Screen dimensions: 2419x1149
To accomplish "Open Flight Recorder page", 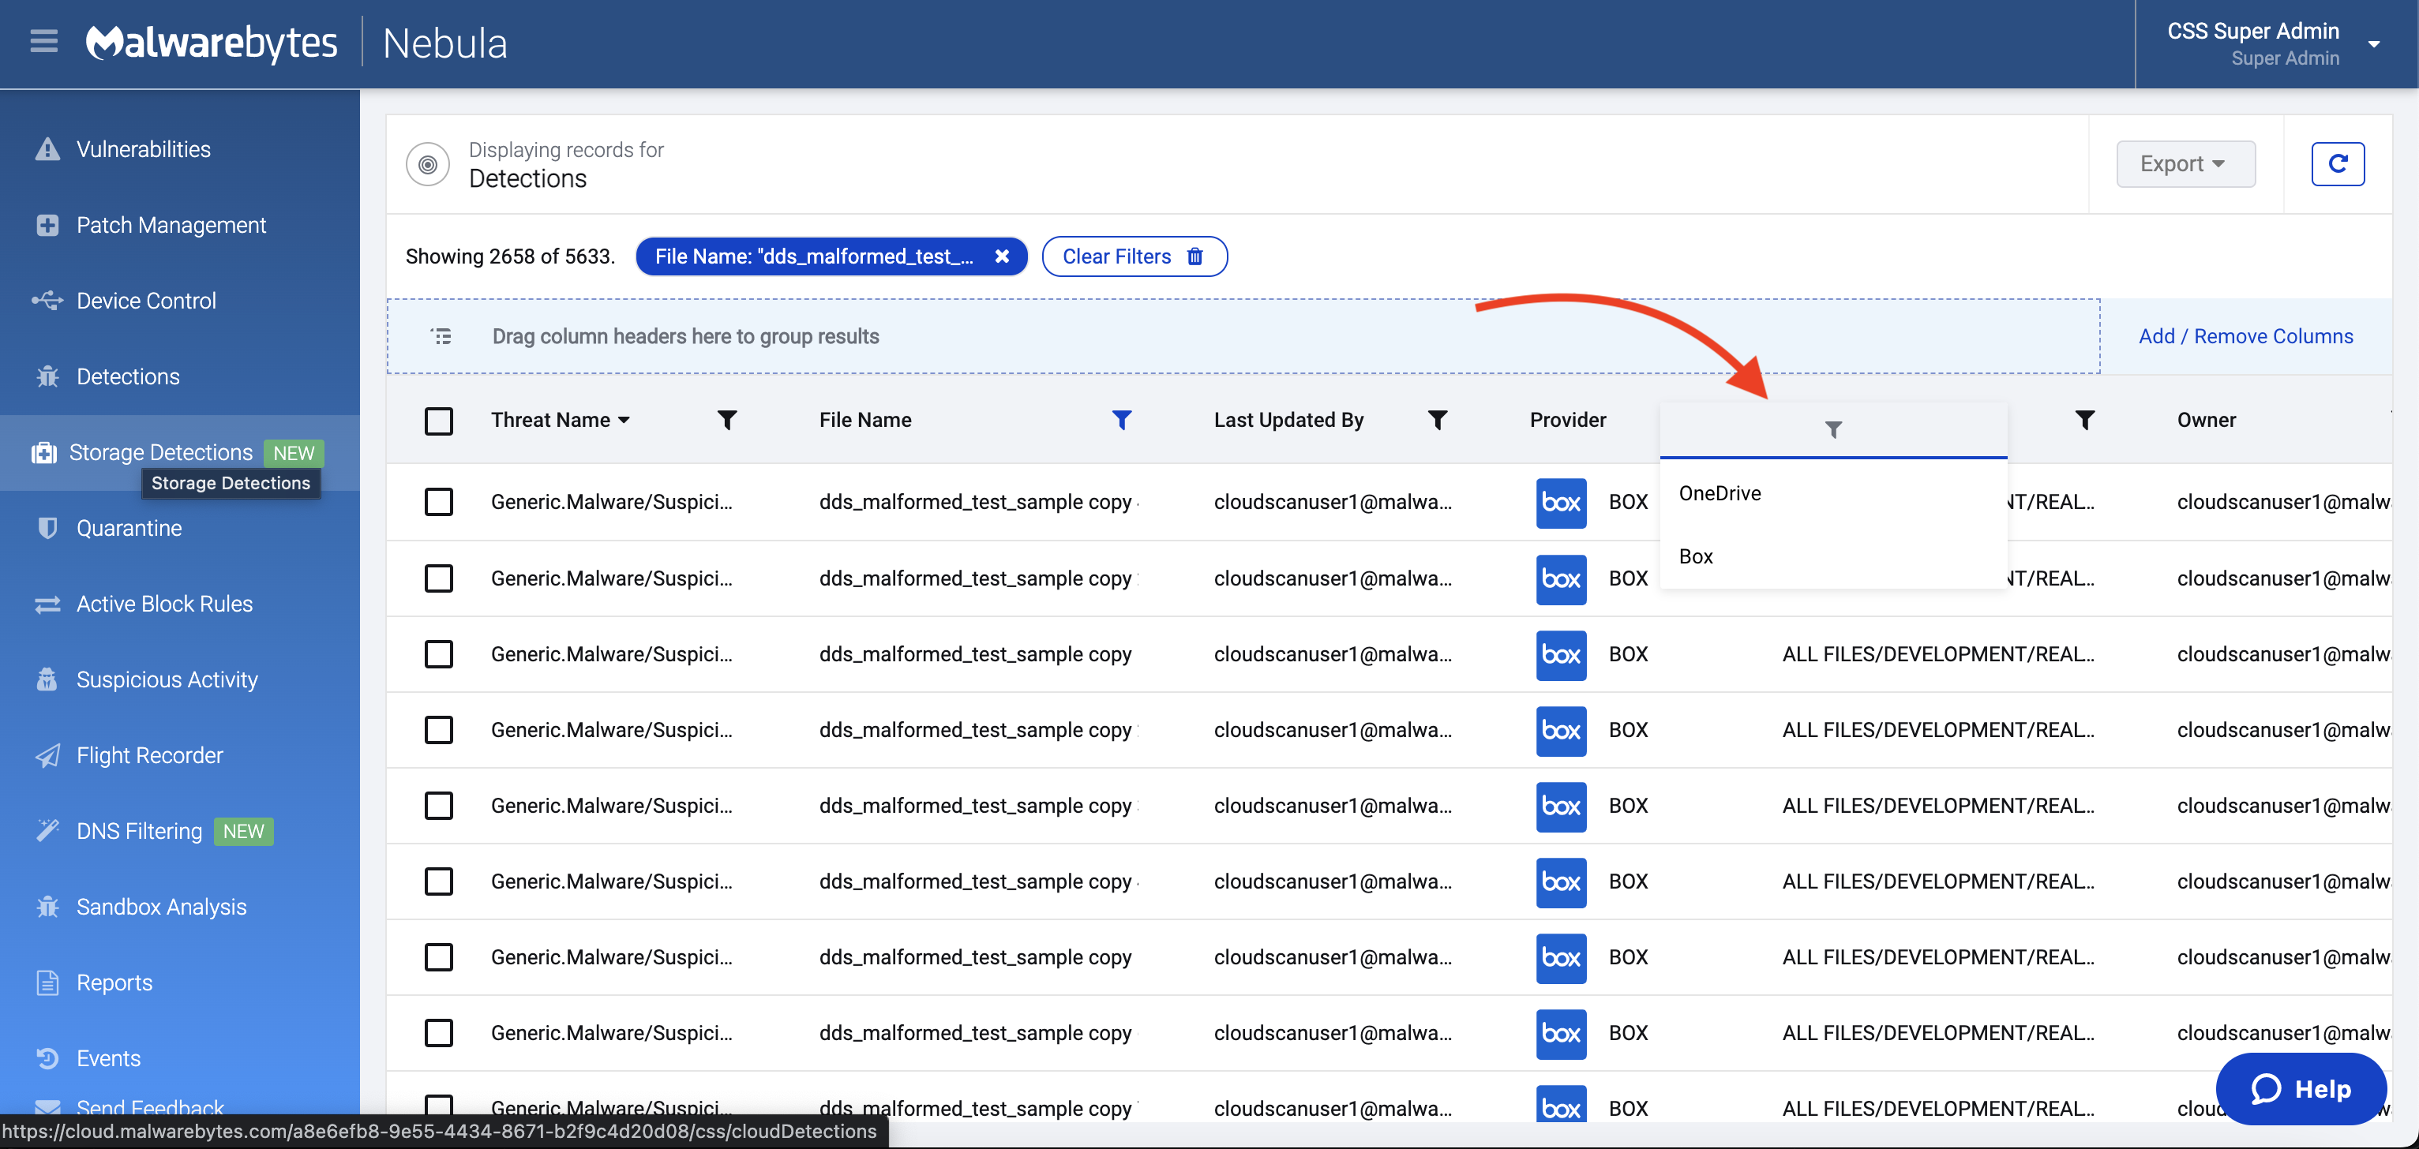I will [149, 756].
